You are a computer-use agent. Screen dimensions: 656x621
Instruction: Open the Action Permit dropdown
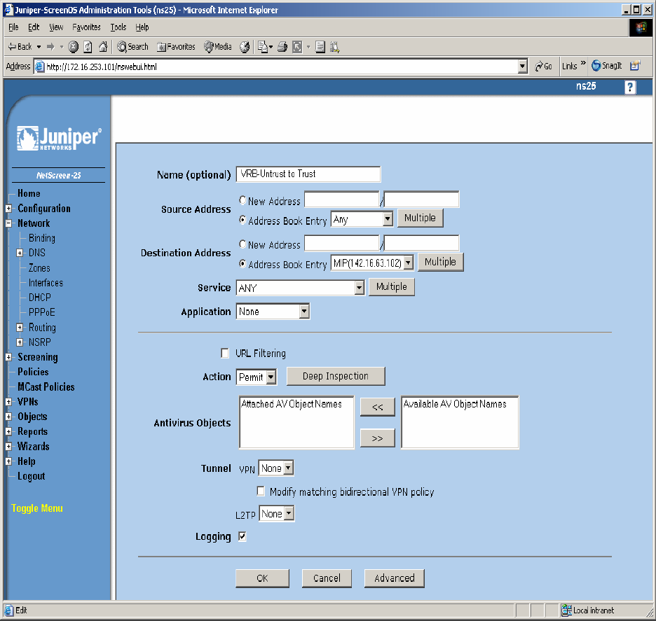[x=257, y=377]
